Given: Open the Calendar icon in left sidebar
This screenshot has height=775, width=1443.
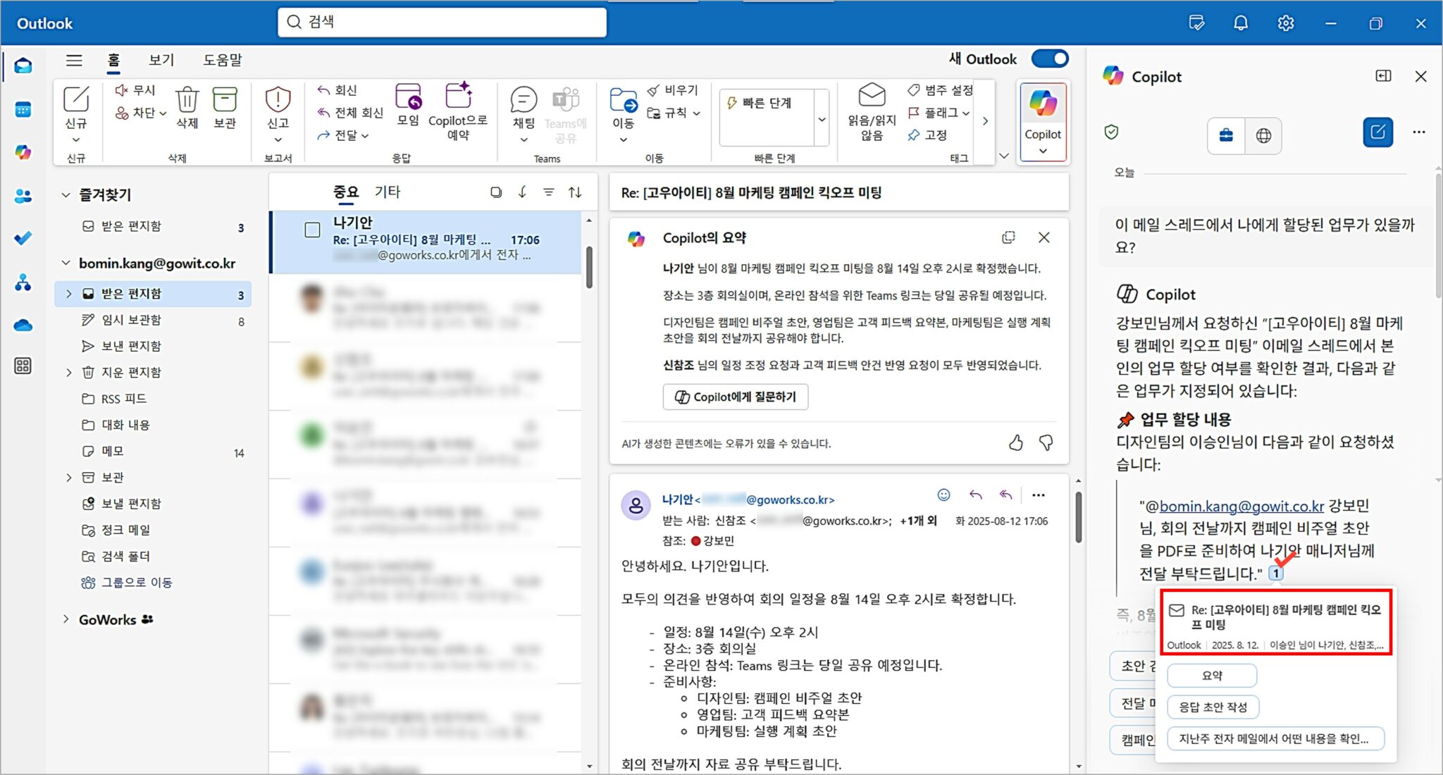Looking at the screenshot, I should point(23,109).
